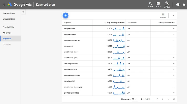Go to next page of results arrow
Viewport: 187px width, 104px height.
168,99
